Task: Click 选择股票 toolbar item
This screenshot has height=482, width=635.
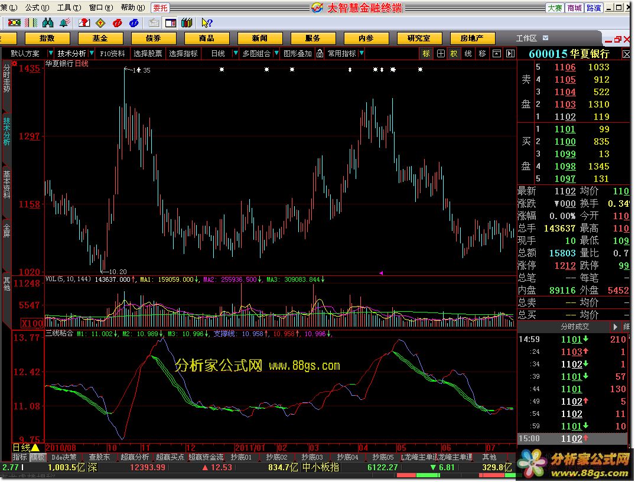Action: click(148, 54)
